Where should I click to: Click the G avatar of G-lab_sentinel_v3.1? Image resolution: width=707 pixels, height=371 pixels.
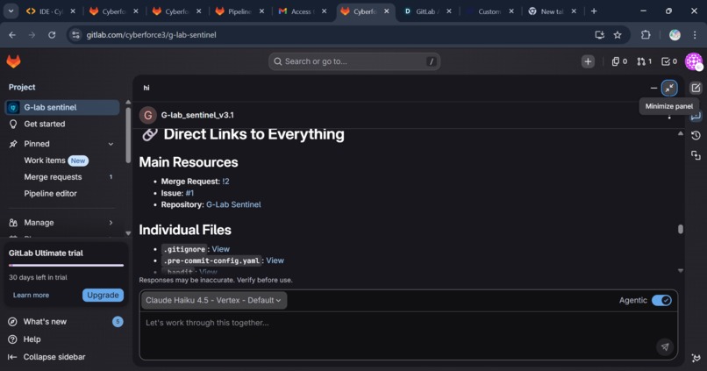pyautogui.click(x=148, y=116)
